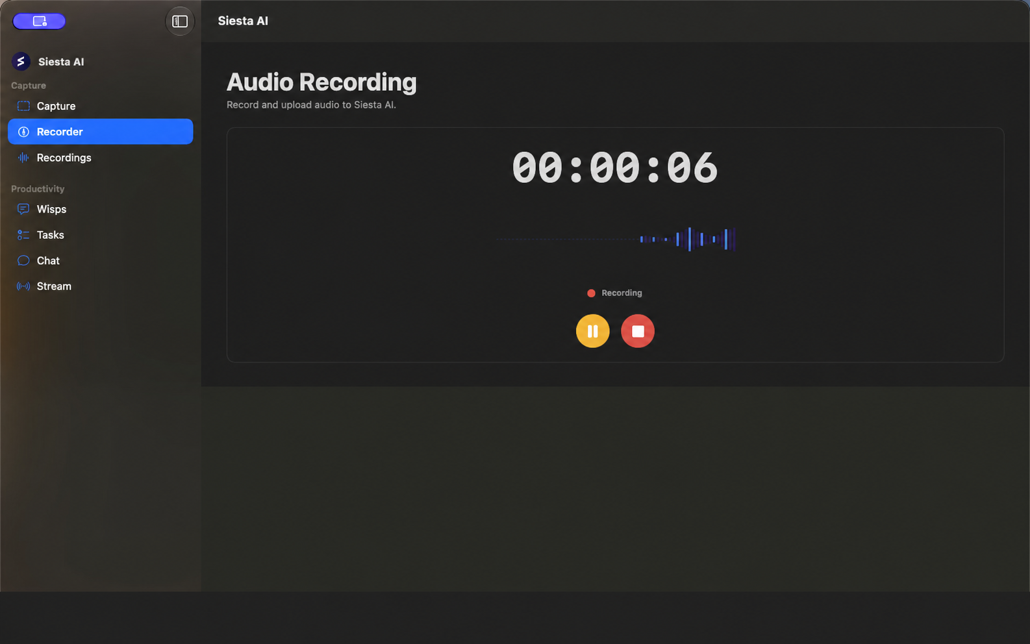Click the Stream broadcast icon

click(23, 286)
